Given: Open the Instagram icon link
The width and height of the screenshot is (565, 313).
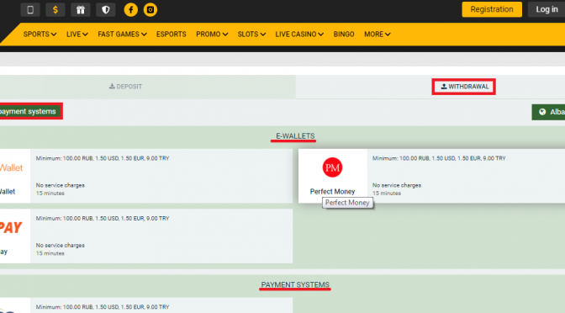Looking at the screenshot, I should point(150,10).
